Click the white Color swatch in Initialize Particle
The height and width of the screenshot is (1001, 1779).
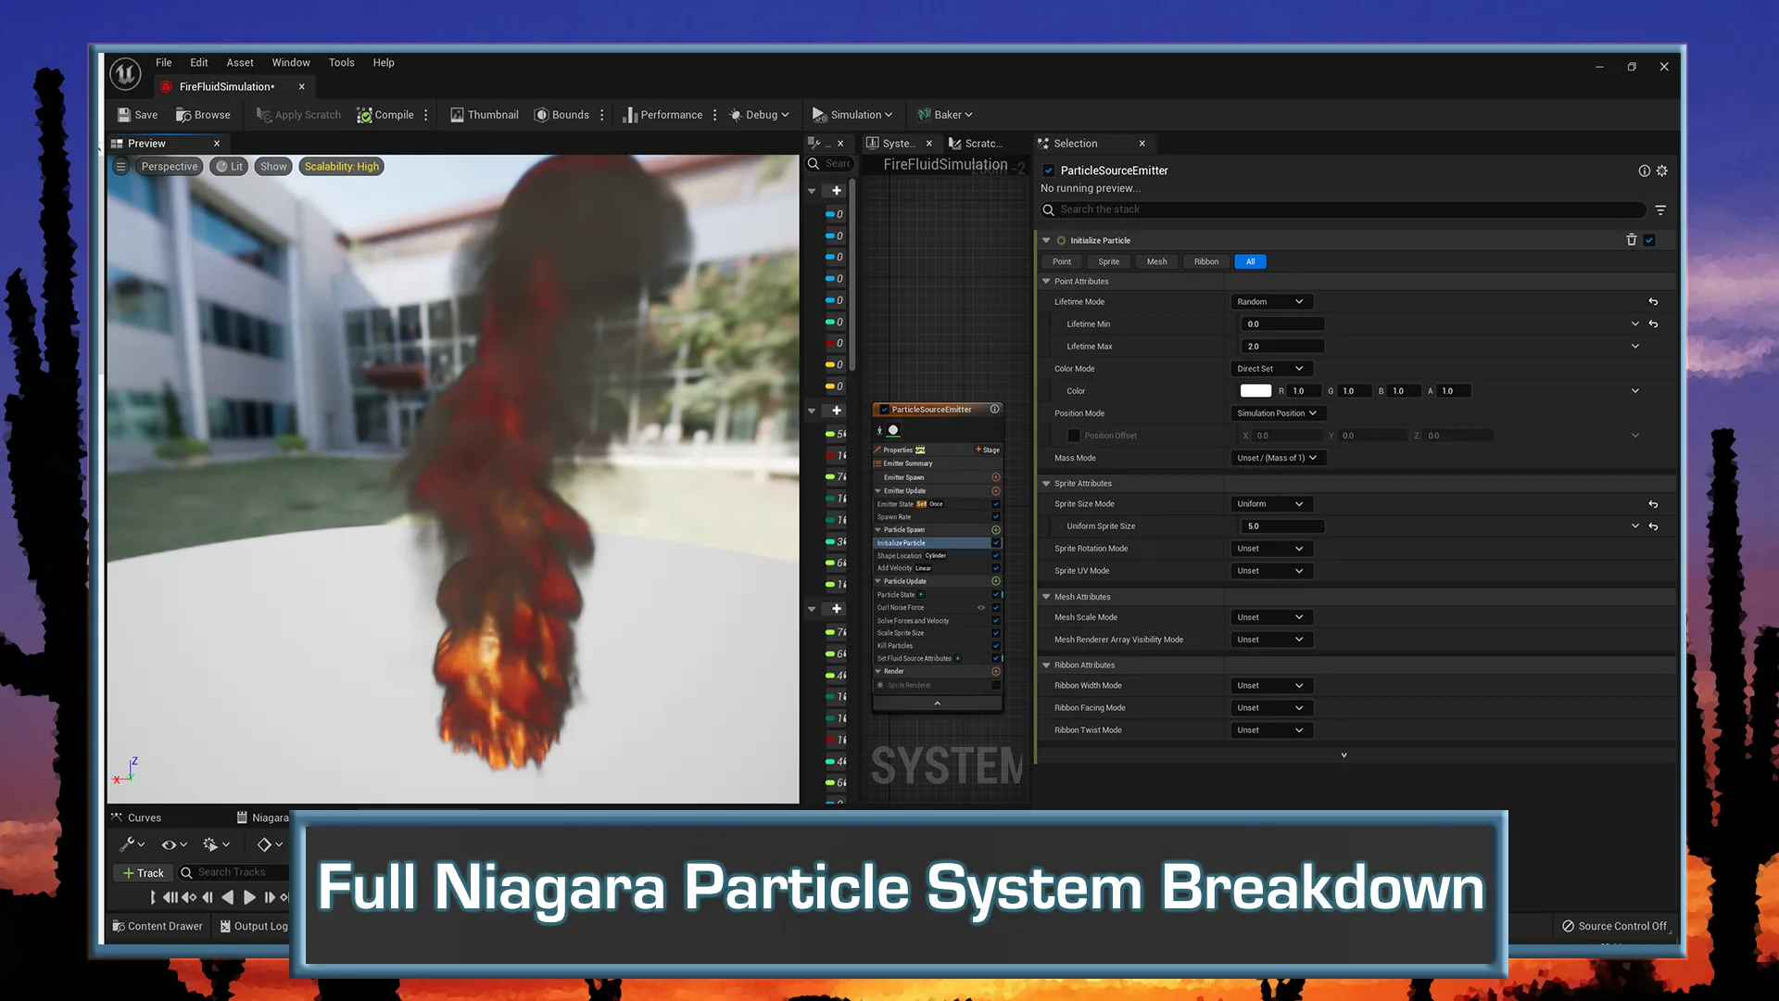click(1255, 390)
